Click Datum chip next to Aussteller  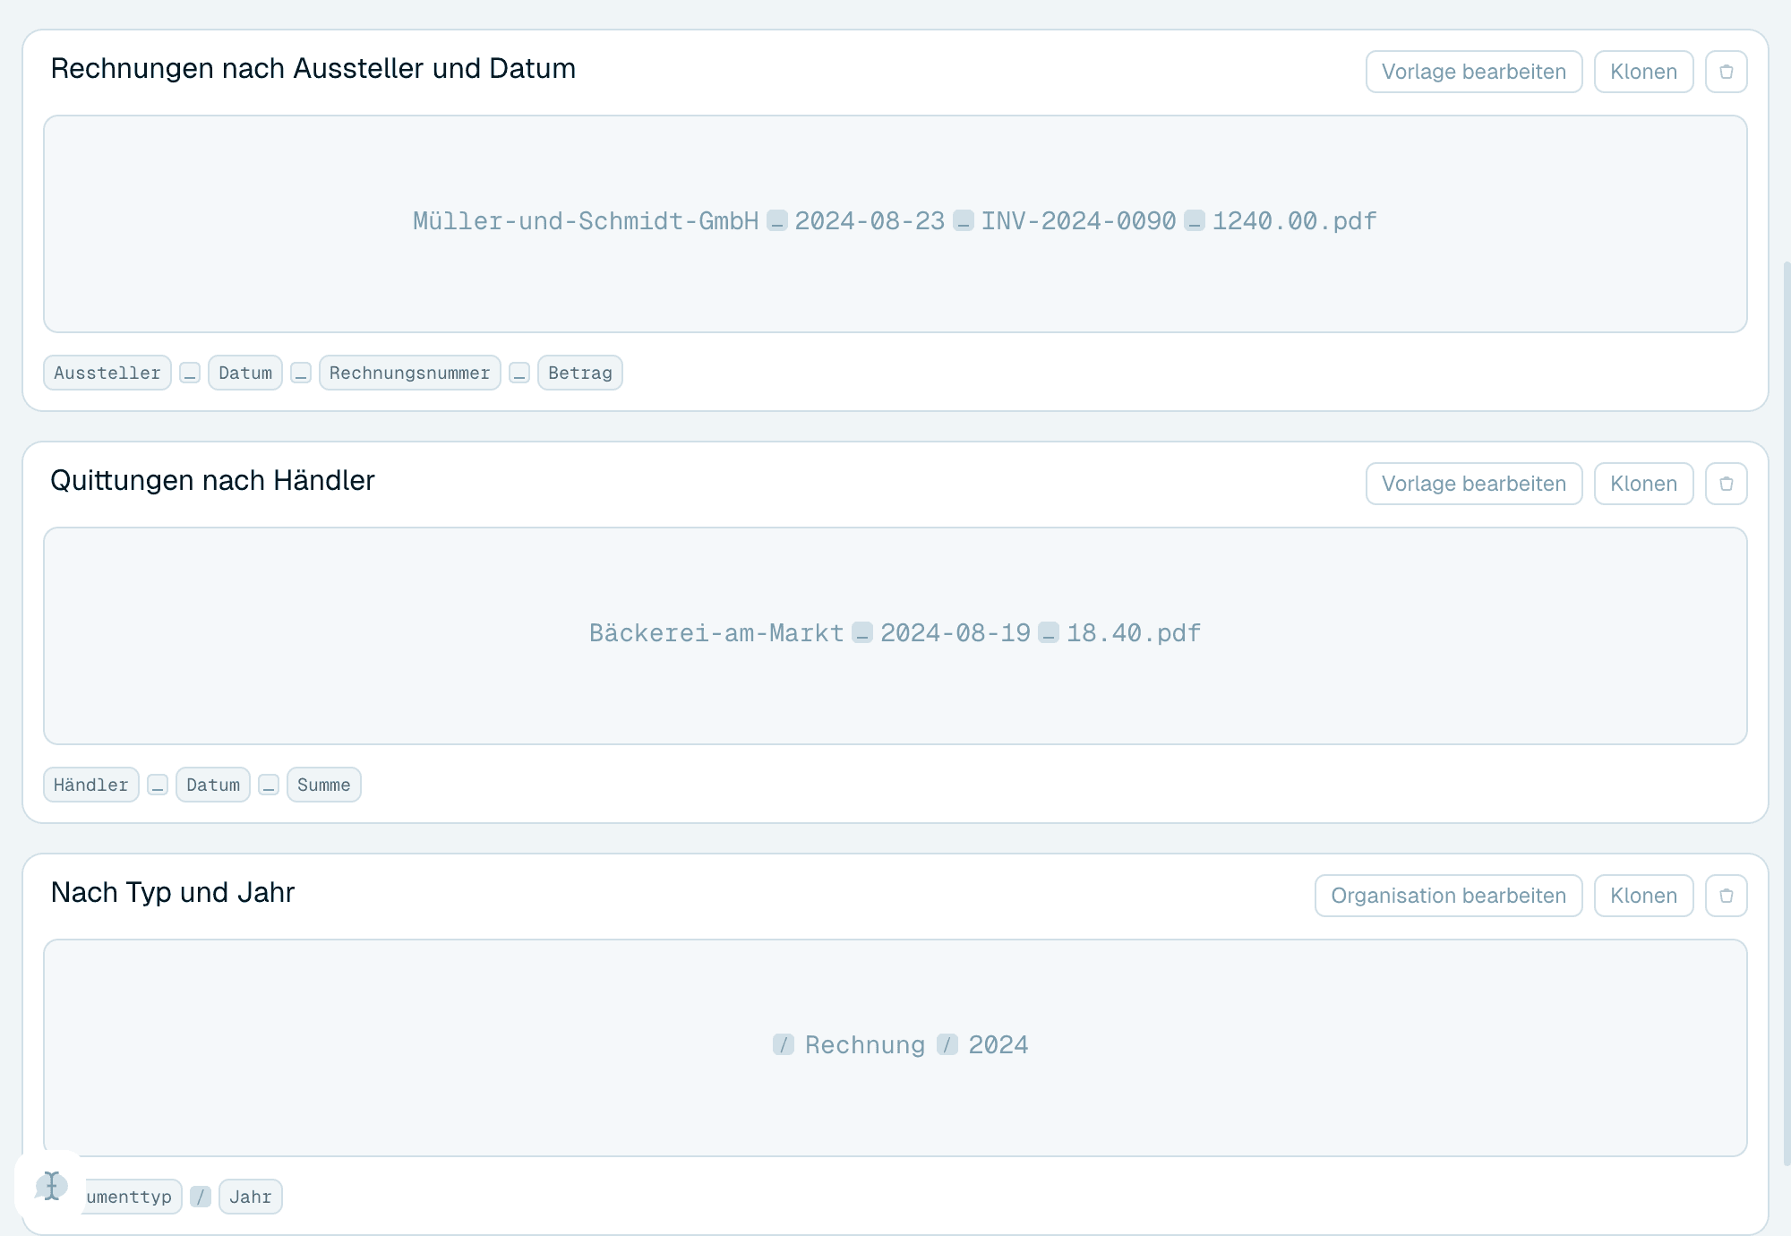(x=245, y=373)
